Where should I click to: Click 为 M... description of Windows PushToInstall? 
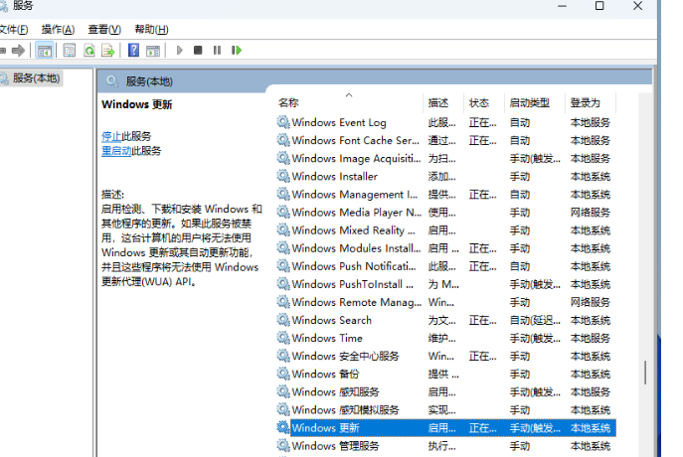point(443,284)
